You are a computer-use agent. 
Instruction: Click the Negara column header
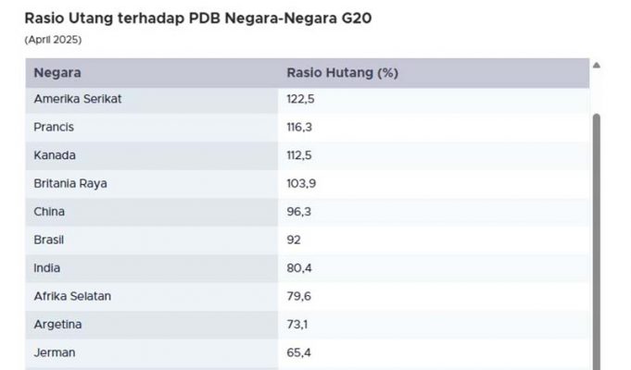57,73
